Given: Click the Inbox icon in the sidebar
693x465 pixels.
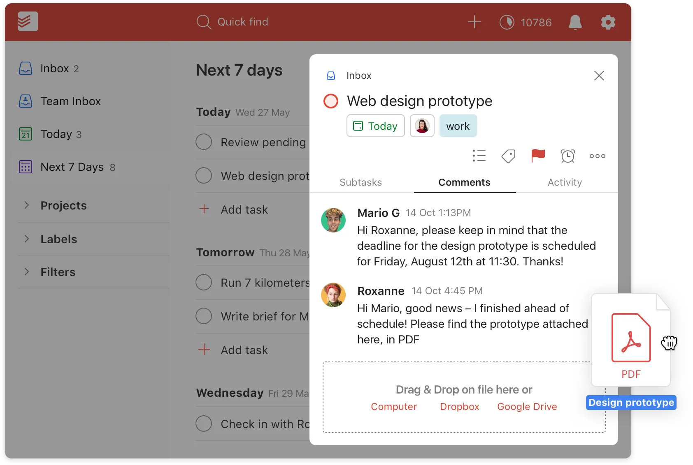Looking at the screenshot, I should coord(26,68).
